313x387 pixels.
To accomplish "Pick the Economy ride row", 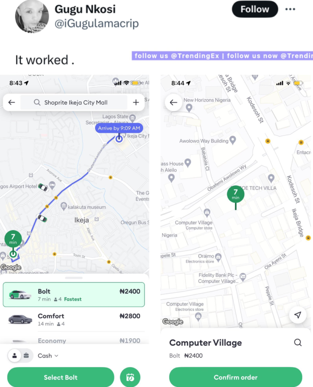I will 74,341.
